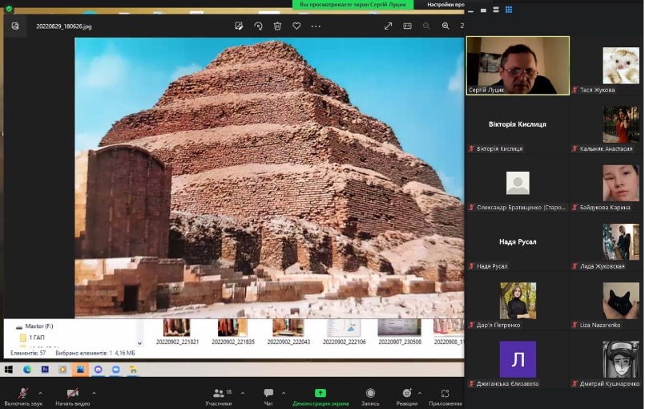Switch Zoom to minimized video view icon

tap(470, 10)
